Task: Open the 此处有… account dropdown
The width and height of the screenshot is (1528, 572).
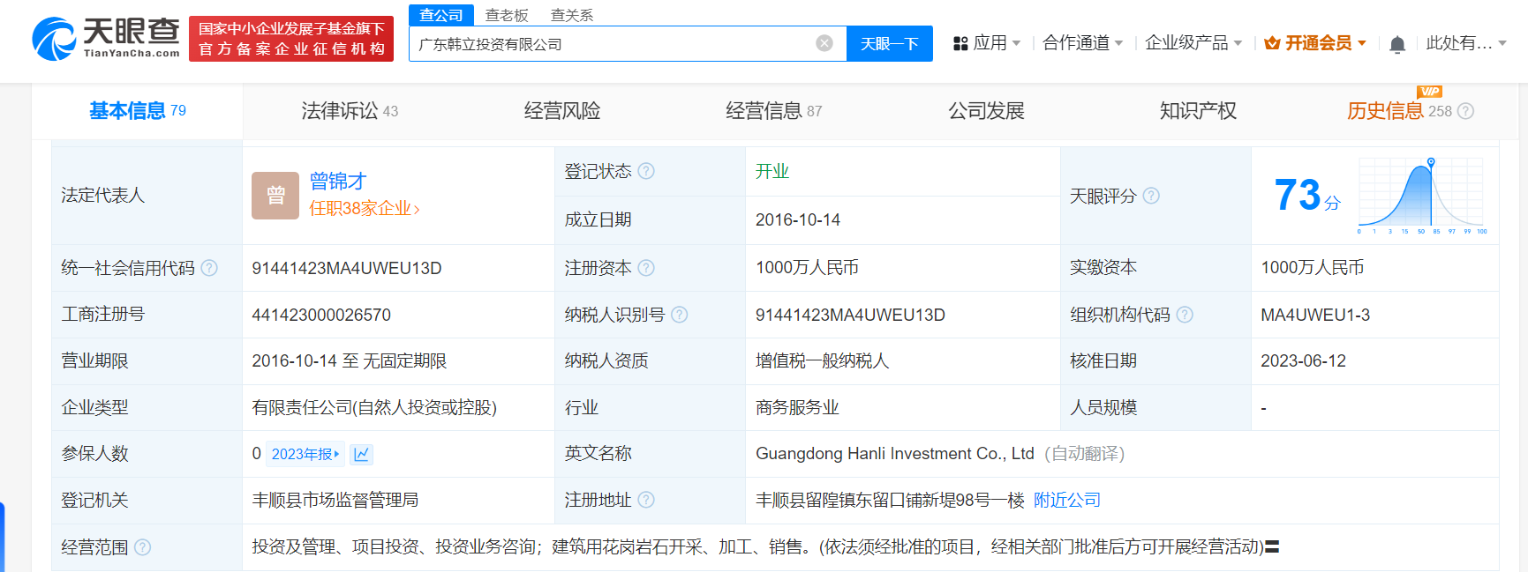Action: click(x=1466, y=43)
